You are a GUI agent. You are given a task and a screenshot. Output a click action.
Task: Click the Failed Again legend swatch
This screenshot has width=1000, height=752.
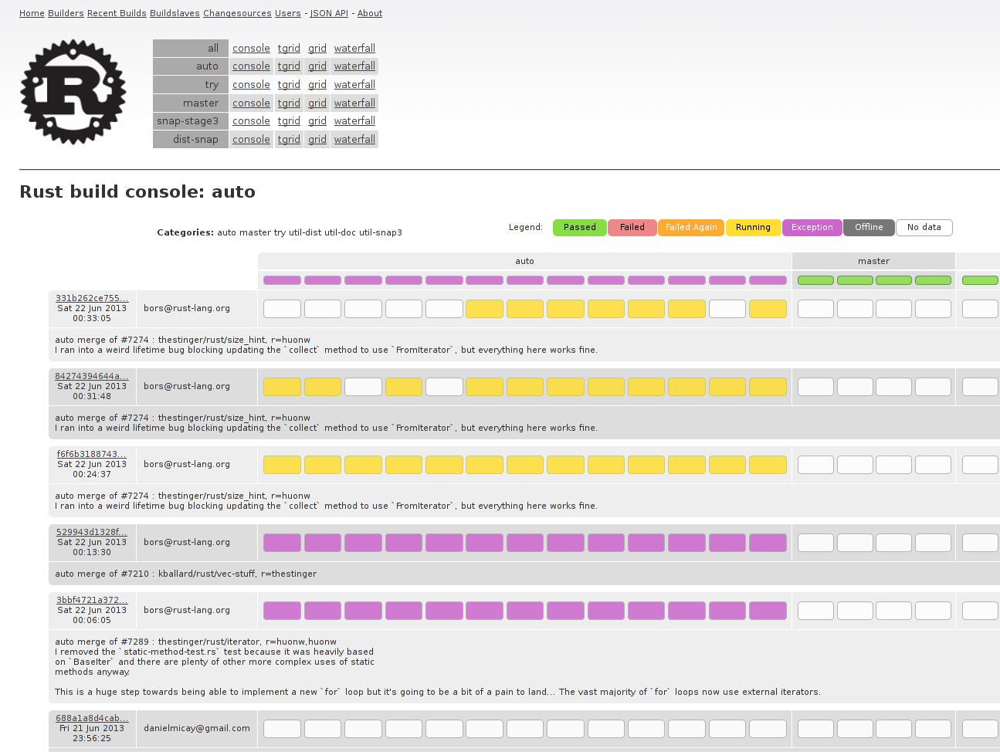691,227
